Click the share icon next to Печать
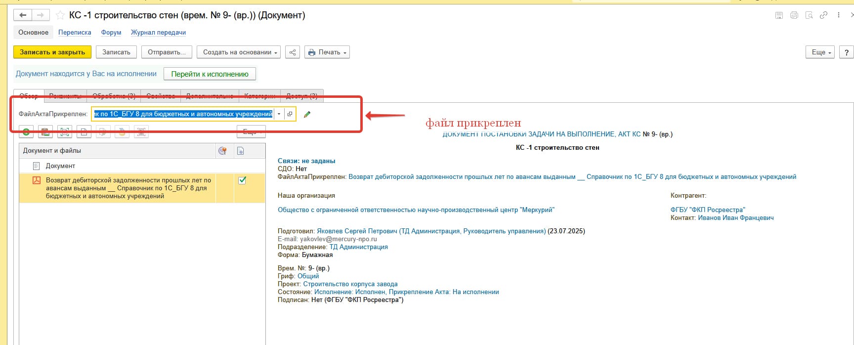The height and width of the screenshot is (345, 854). 293,52
